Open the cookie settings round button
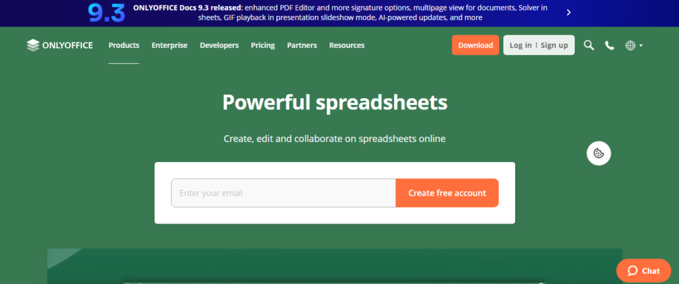Image resolution: width=679 pixels, height=284 pixels. [599, 153]
